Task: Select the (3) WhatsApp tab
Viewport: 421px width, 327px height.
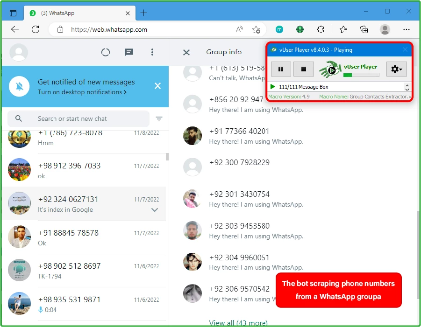Action: (80, 13)
